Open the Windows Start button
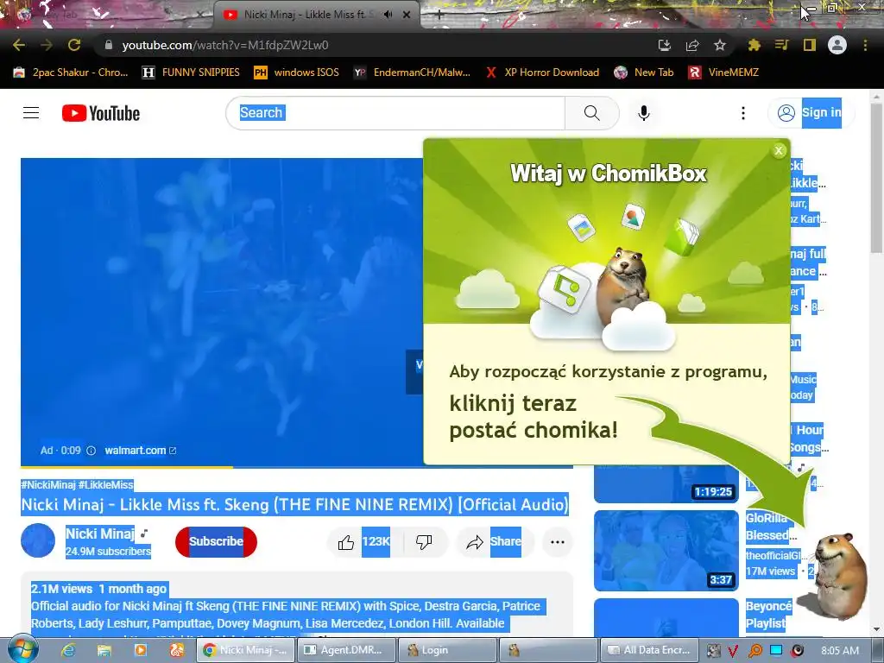Screen dimensions: 884x663 (22, 650)
